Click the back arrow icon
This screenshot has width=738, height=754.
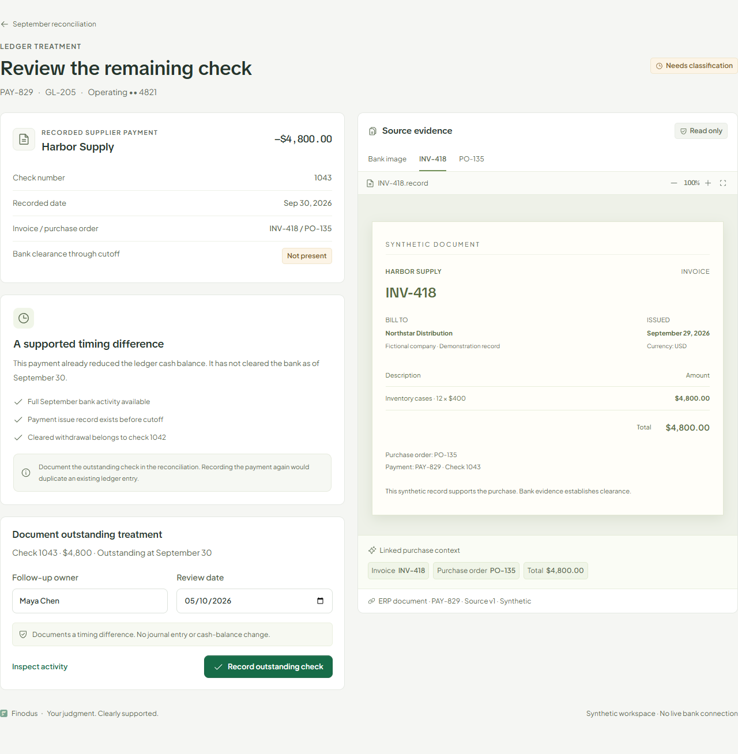(x=5, y=24)
